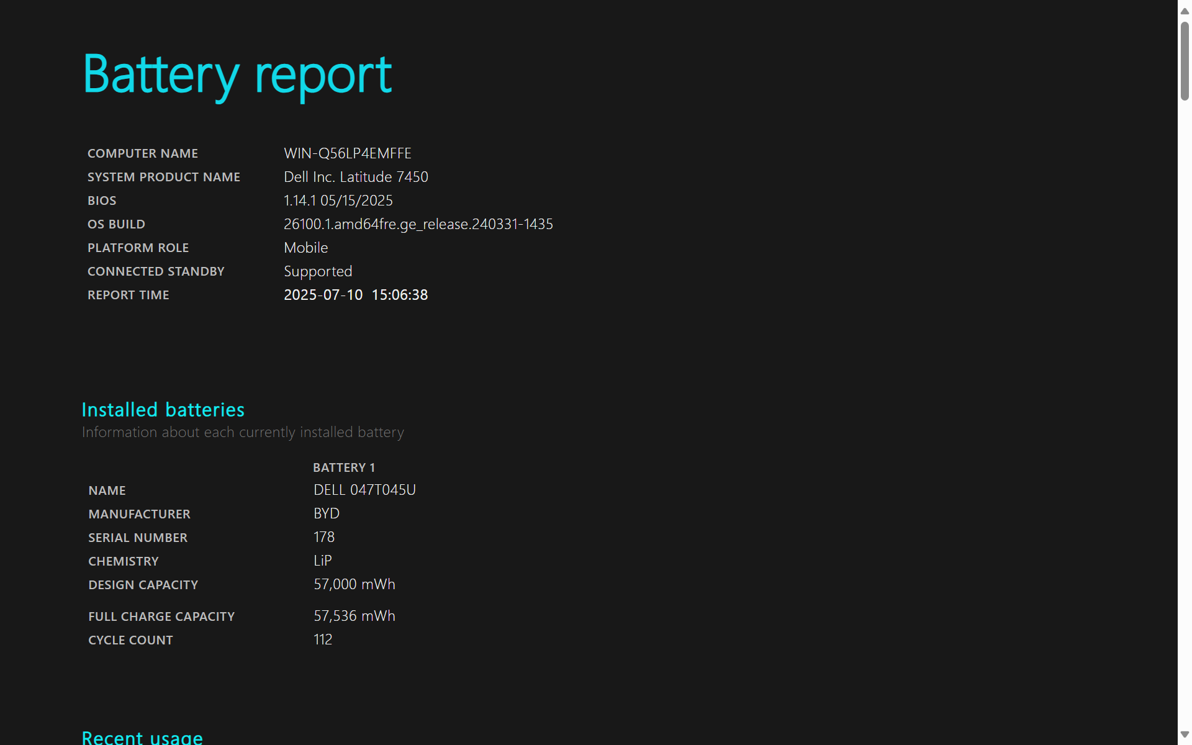Click manufacturer value BYD
Image resolution: width=1192 pixels, height=745 pixels.
[x=326, y=513]
